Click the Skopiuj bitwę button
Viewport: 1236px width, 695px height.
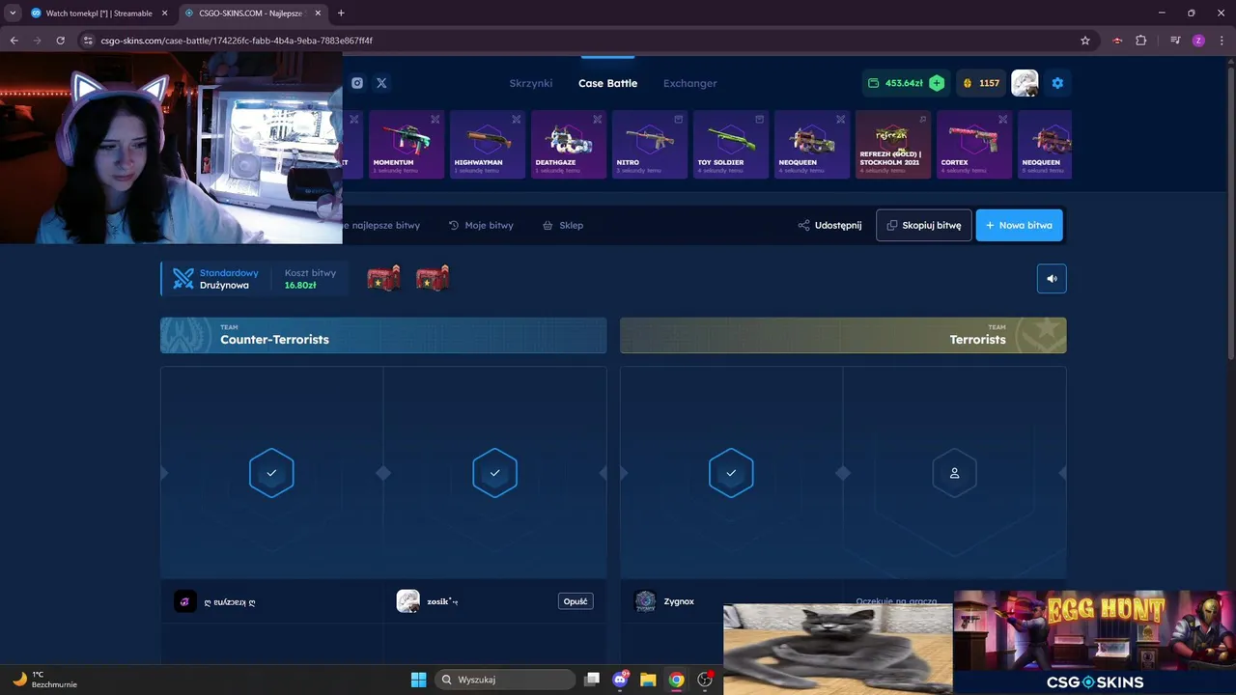pyautogui.click(x=924, y=225)
